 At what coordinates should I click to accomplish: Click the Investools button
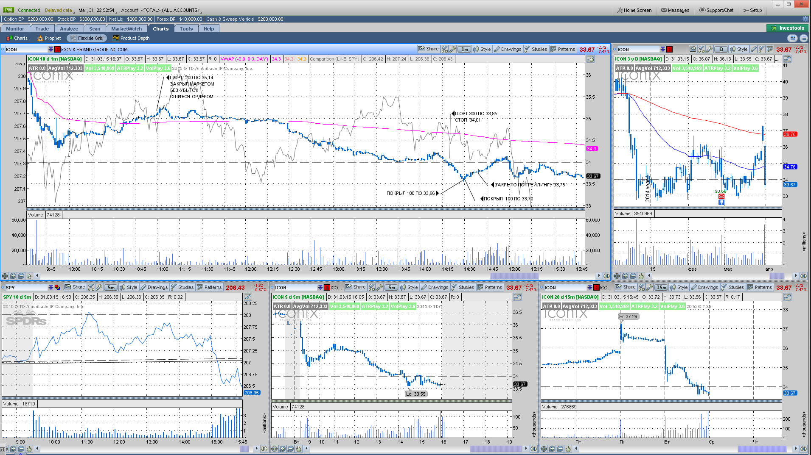(788, 28)
